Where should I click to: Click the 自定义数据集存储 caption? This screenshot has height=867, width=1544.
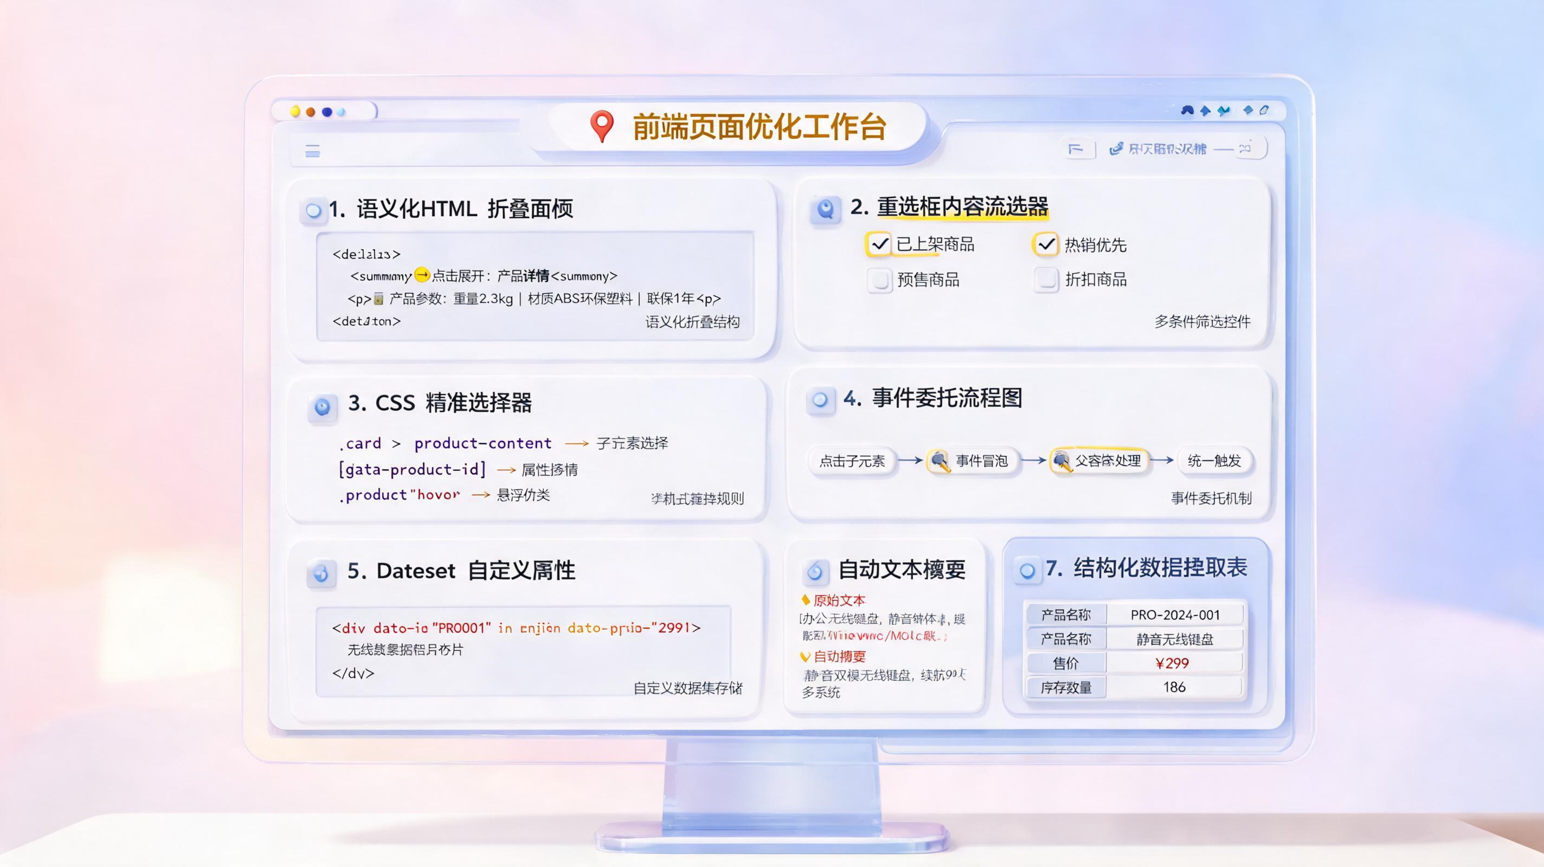tap(687, 688)
